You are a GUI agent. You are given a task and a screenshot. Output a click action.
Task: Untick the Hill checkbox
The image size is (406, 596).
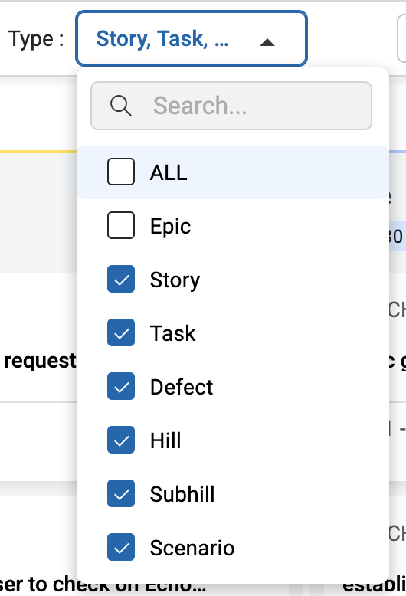(x=121, y=440)
